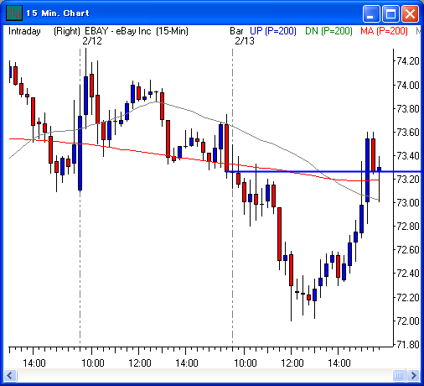Click the 2/13 date marker

pos(245,41)
